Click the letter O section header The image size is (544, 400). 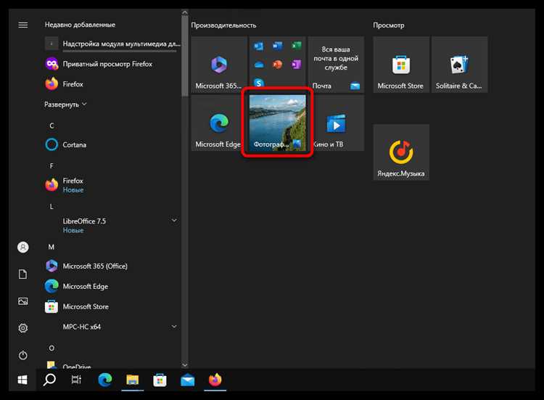click(x=51, y=348)
